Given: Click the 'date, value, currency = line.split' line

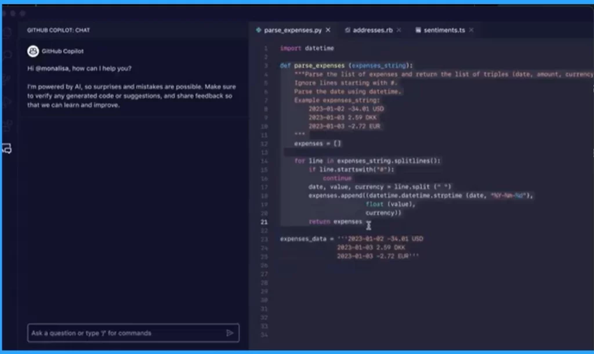Looking at the screenshot, I should click(379, 187).
